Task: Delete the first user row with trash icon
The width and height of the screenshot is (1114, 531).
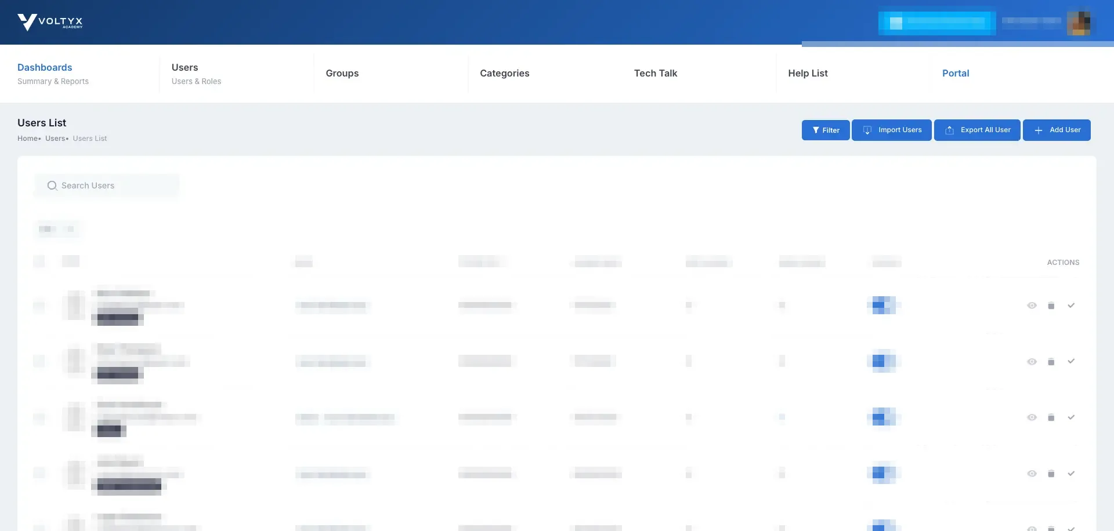Action: pos(1051,305)
